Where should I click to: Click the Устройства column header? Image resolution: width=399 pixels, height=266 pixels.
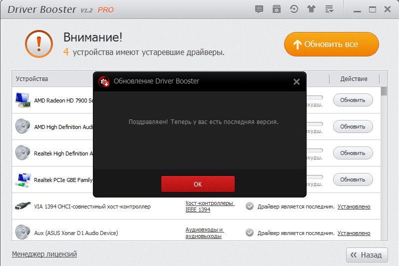pyautogui.click(x=32, y=78)
